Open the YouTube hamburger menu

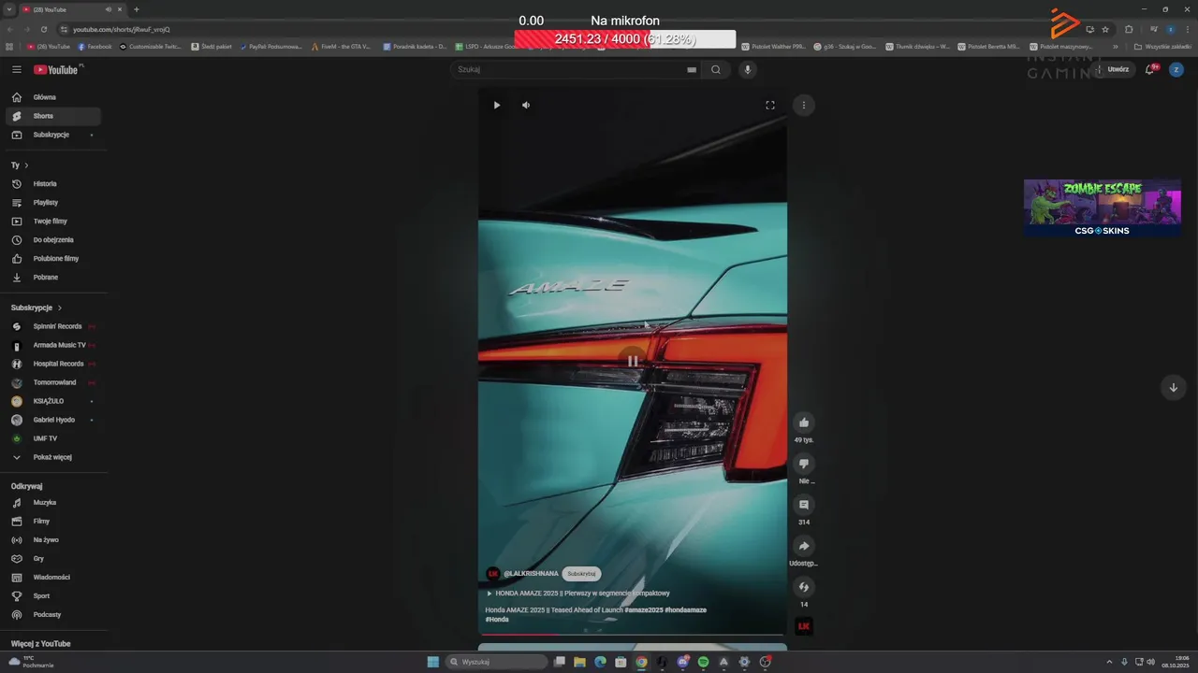point(16,69)
